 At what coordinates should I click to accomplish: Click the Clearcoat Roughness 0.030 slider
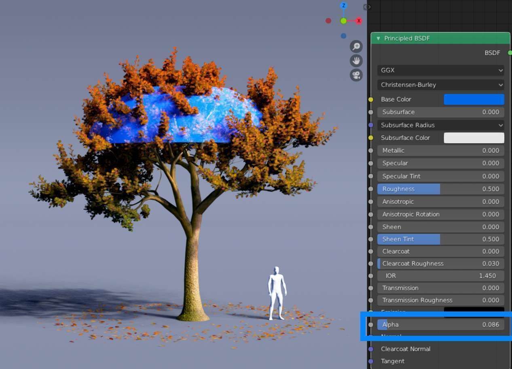click(x=441, y=263)
